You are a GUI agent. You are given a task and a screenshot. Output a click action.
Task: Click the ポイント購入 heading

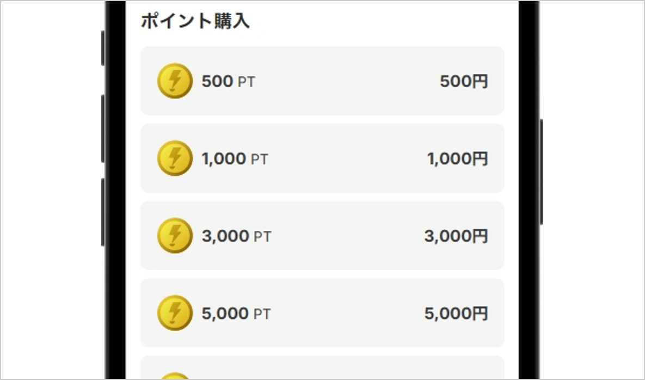pyautogui.click(x=195, y=21)
